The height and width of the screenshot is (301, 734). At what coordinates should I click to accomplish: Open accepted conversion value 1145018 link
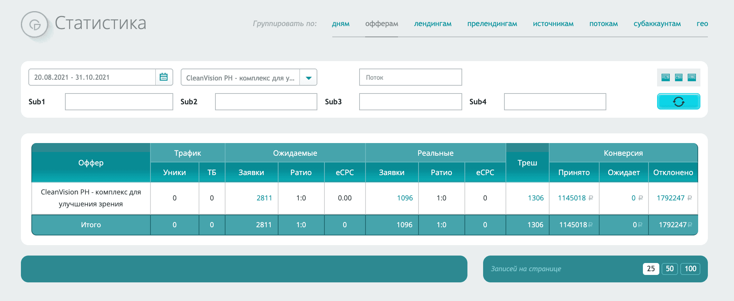(575, 198)
